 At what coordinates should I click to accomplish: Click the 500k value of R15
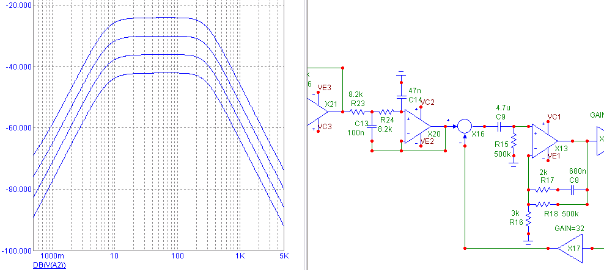[502, 154]
